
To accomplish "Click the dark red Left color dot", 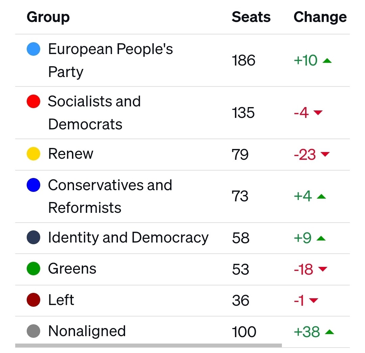I will 33,300.
